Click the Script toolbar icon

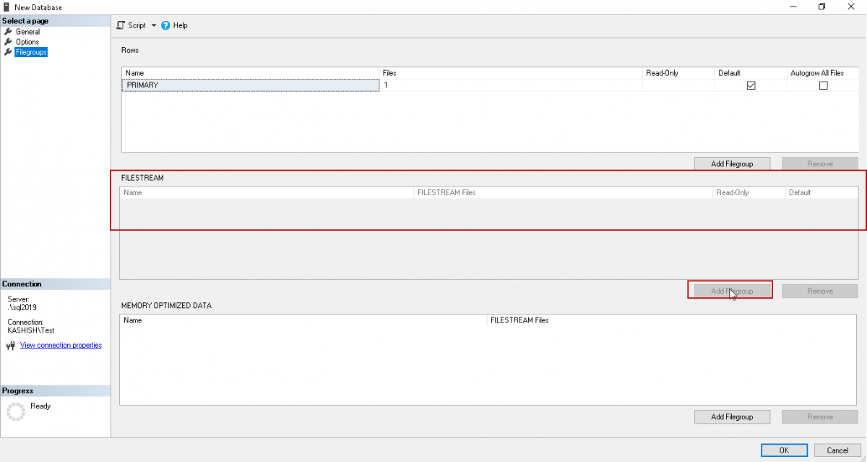(x=121, y=25)
